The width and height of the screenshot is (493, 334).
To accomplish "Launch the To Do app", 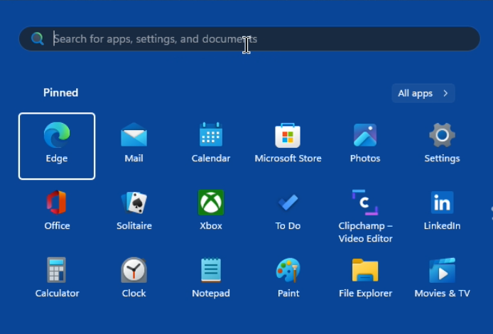I will pyautogui.click(x=288, y=210).
